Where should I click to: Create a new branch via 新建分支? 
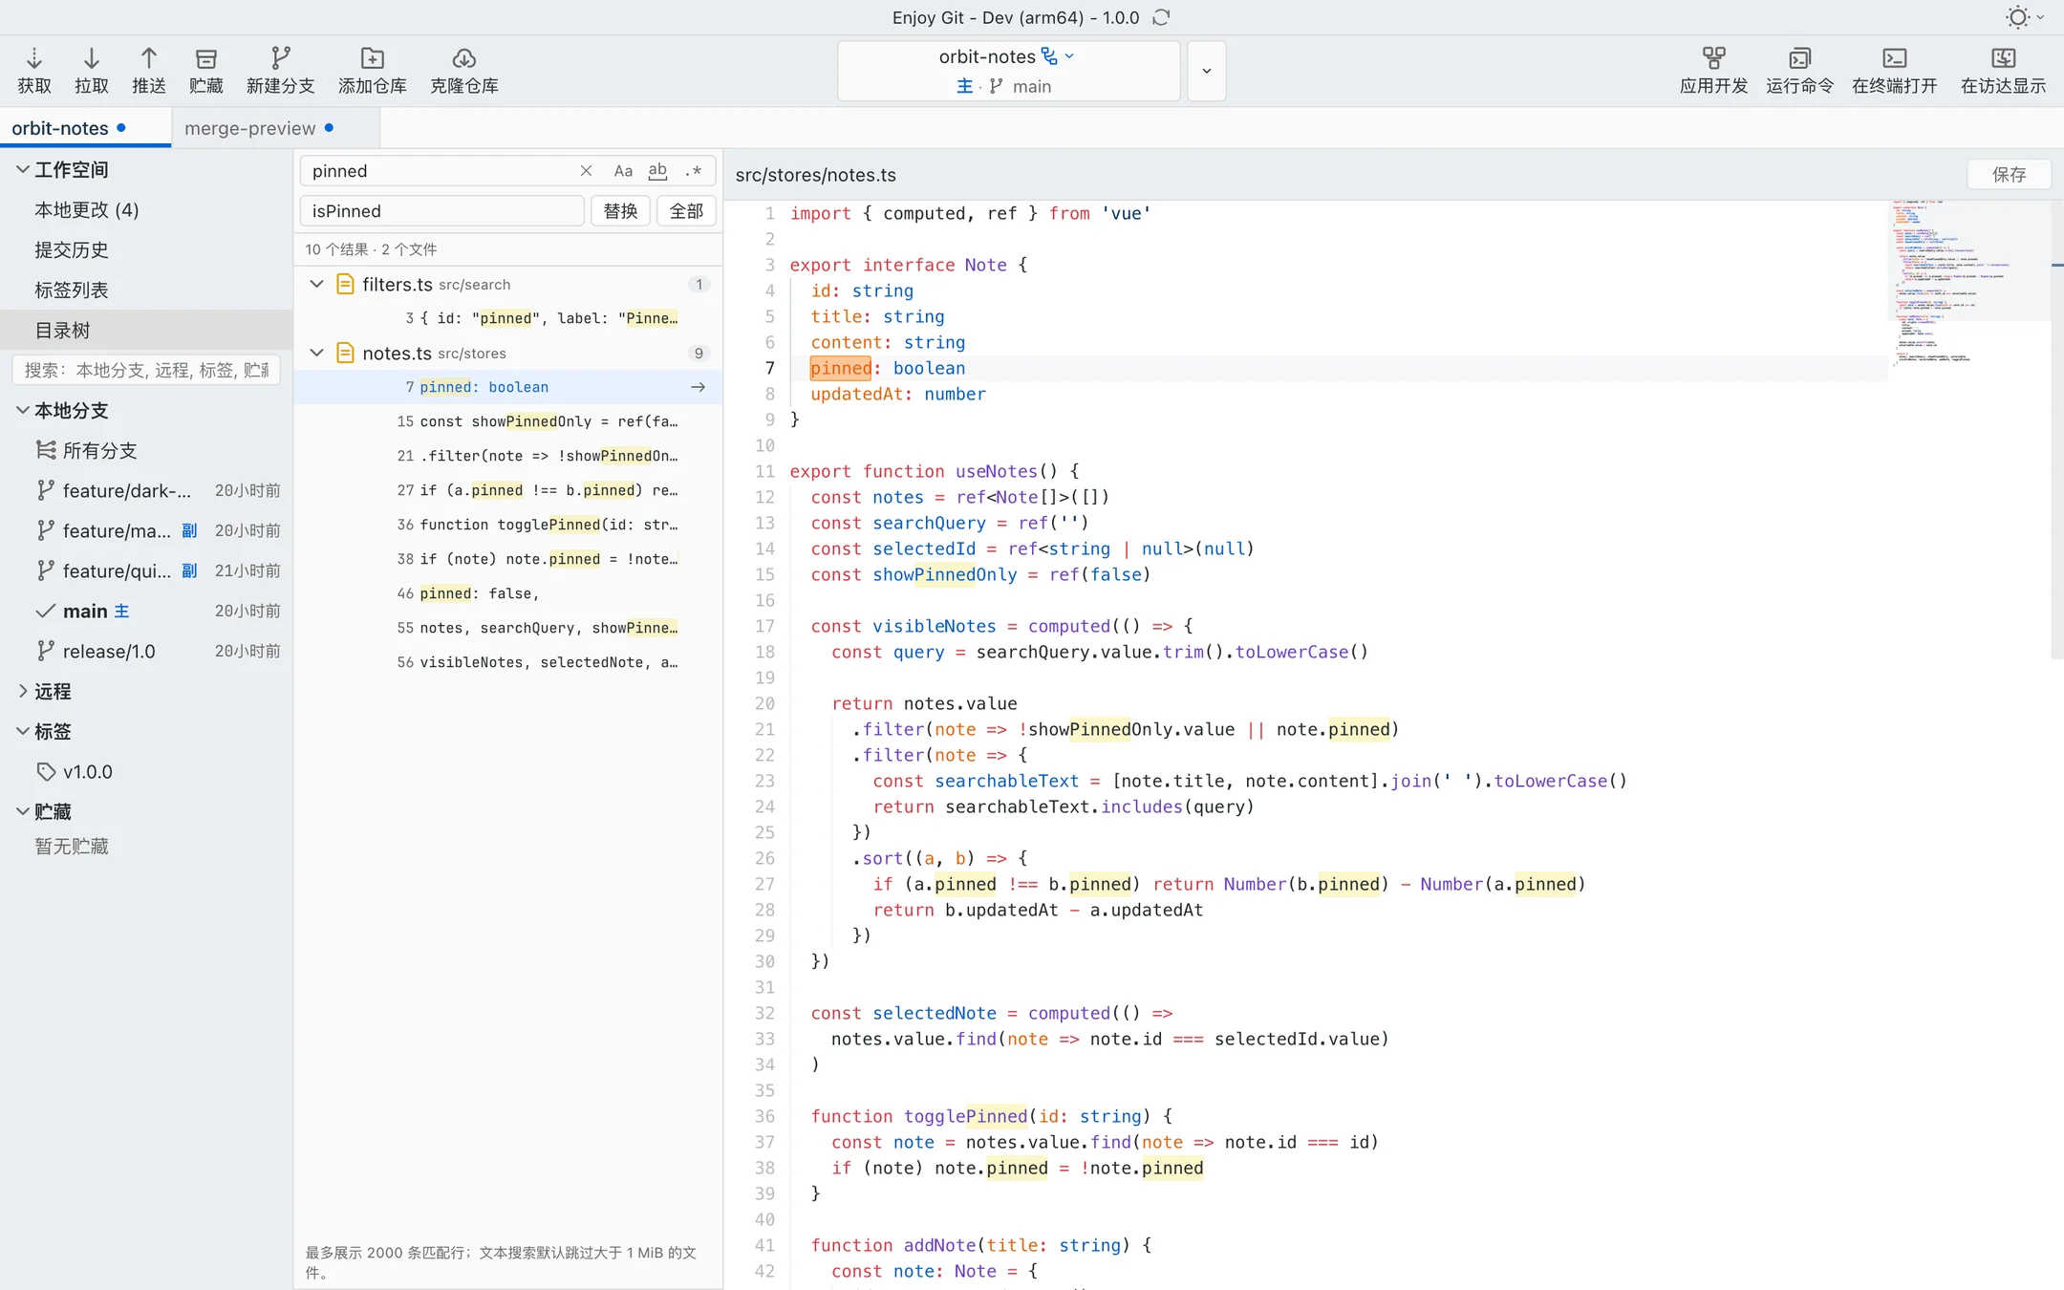point(280,71)
